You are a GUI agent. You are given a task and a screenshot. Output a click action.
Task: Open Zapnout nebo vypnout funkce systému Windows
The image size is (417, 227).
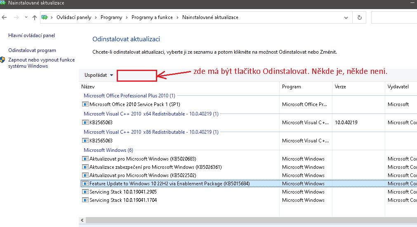42,63
